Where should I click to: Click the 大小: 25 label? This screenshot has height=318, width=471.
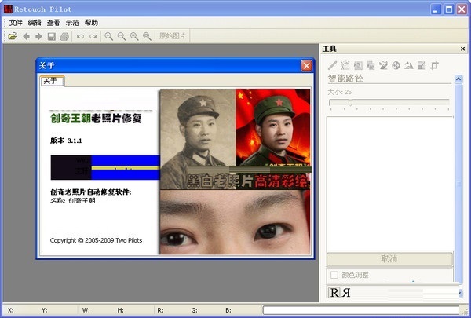(339, 92)
